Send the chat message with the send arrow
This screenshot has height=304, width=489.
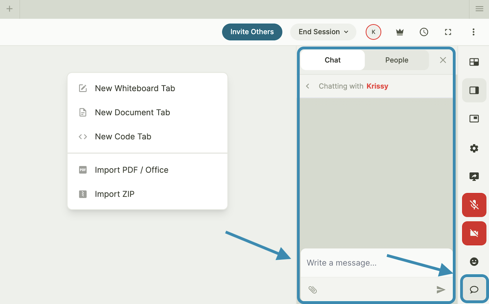(x=441, y=289)
